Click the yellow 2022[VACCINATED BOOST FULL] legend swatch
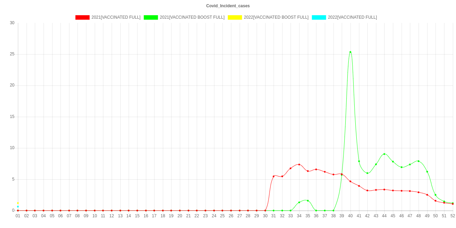456x228 pixels. pos(235,17)
